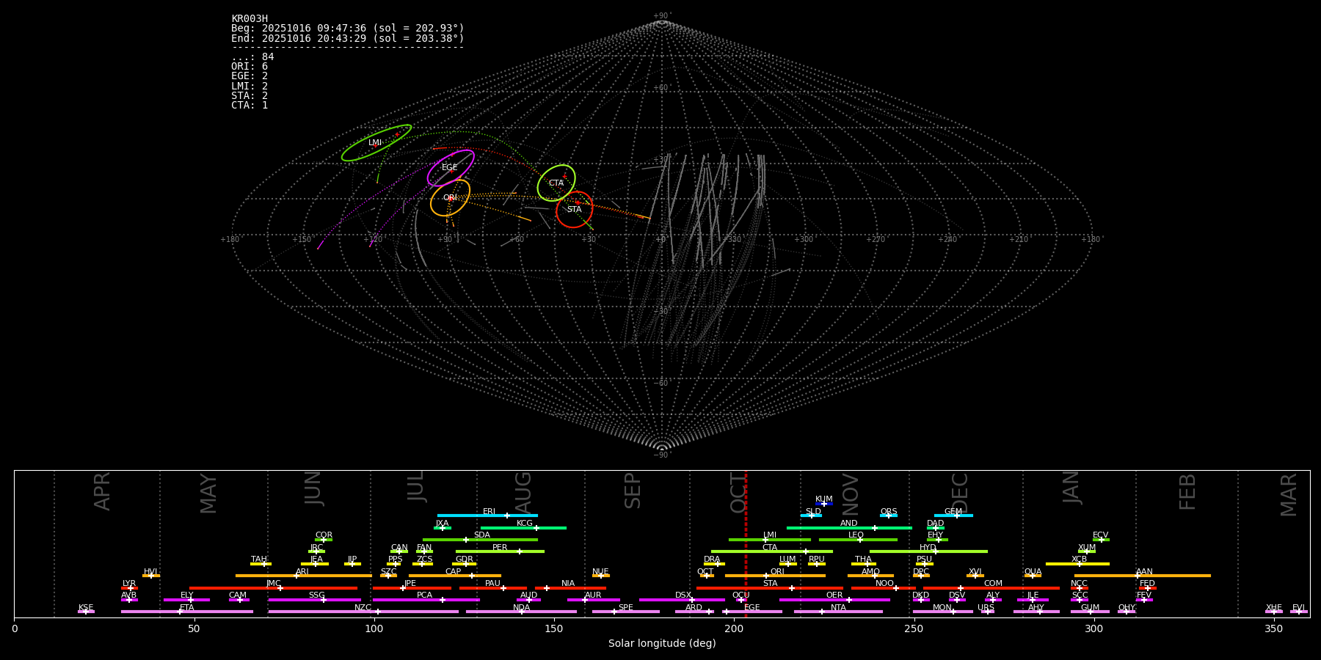This screenshot has height=660, width=1321.
Task: Click the NIA shower label in timeline
Action: click(x=568, y=584)
